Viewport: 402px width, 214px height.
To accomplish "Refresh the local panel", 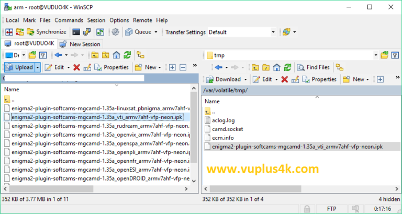I will (127, 55).
